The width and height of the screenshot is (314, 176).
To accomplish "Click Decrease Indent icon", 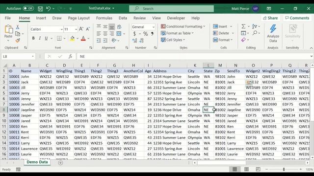I will (99, 41).
